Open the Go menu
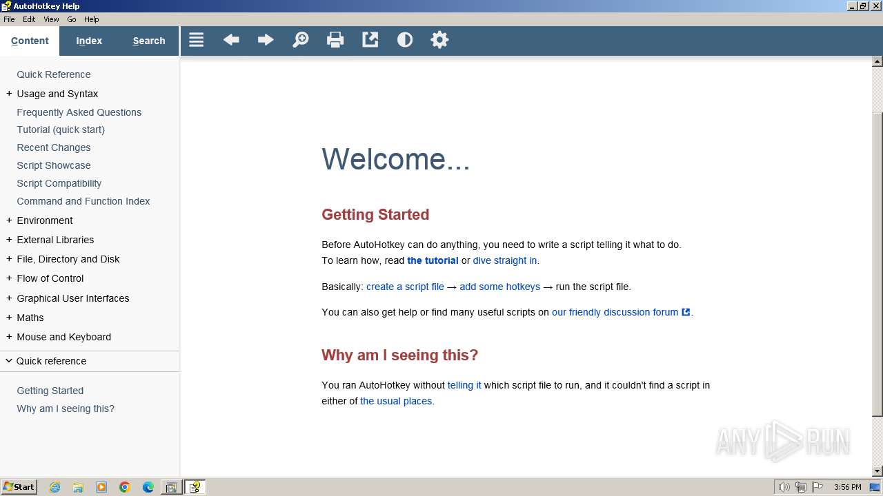Screen dimensions: 883x496 pos(72,19)
